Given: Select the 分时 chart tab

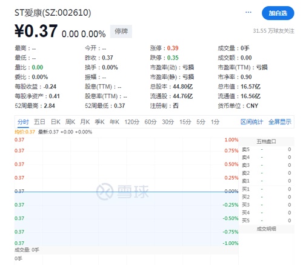Looking at the screenshot, I should pos(23,122).
